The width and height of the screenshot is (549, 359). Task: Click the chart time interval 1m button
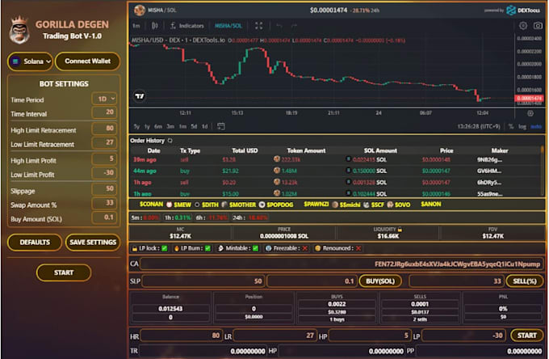136,26
